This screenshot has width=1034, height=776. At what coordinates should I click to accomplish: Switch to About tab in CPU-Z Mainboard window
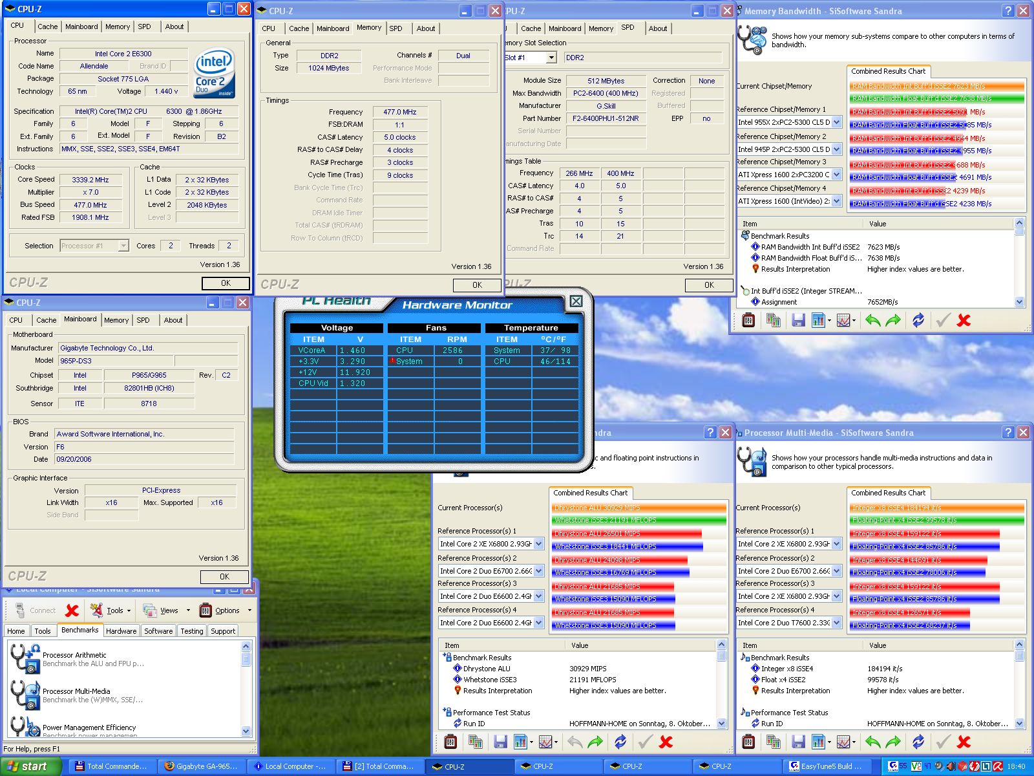[x=173, y=320]
